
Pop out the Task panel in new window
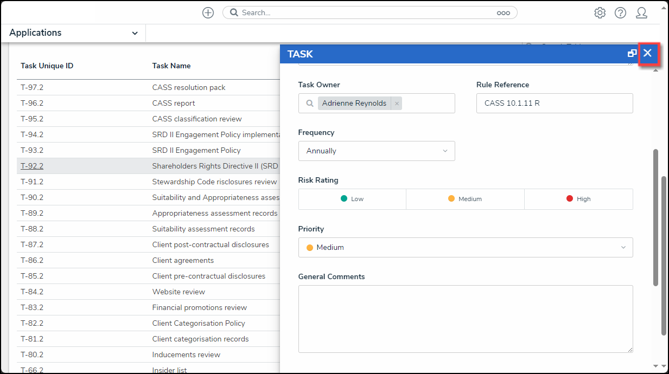632,53
